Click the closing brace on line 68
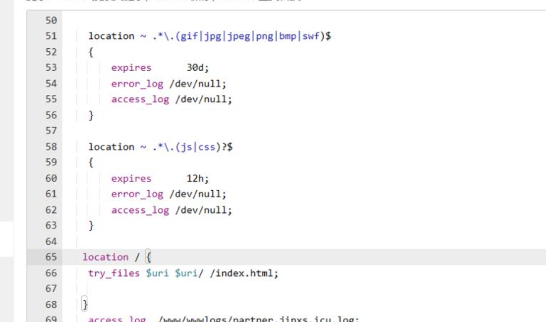This screenshot has width=548, height=322. 85,304
